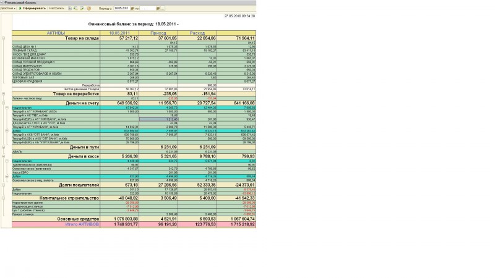The width and height of the screenshot is (495, 278).
Task: Collapse the Долги покупателей group
Action: (x=4, y=185)
